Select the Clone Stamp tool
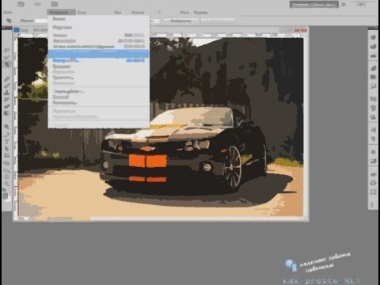380x285 pixels. [7, 93]
